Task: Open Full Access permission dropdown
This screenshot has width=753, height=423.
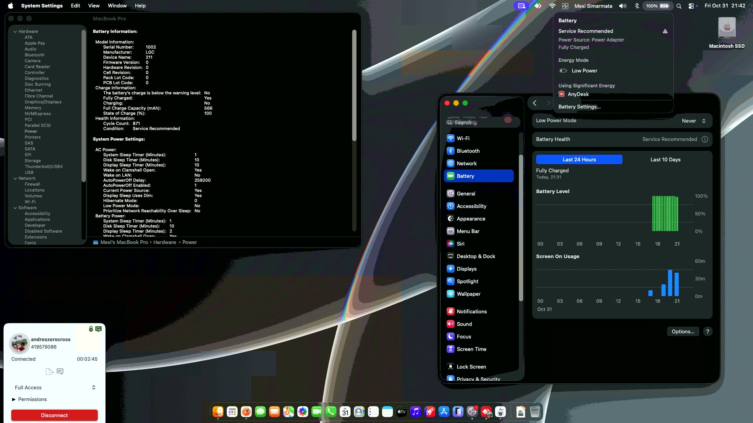Action: pos(55,387)
